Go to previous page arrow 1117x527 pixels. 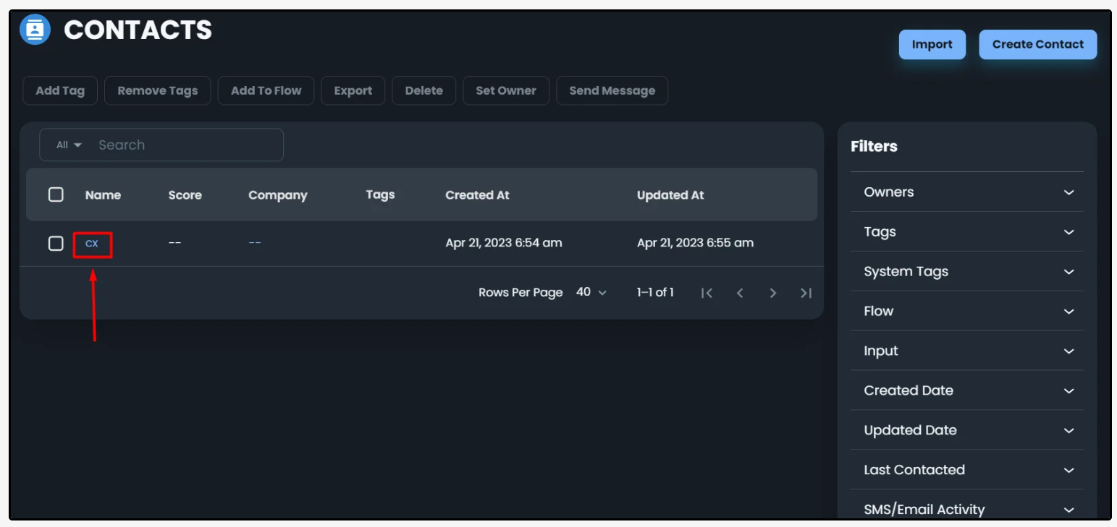(x=740, y=293)
